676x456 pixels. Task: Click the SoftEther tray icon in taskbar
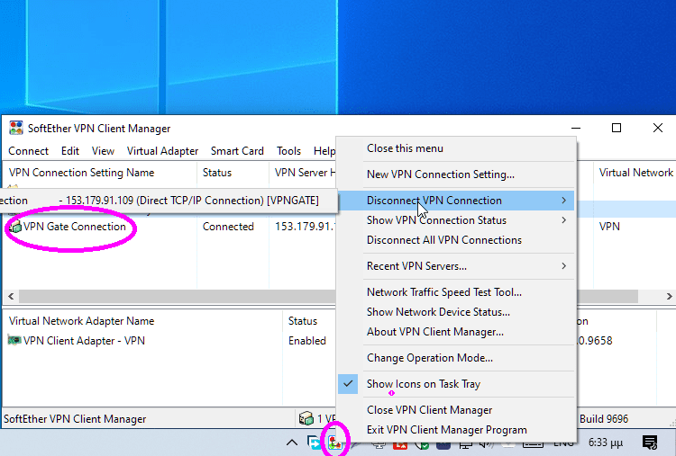tap(335, 442)
